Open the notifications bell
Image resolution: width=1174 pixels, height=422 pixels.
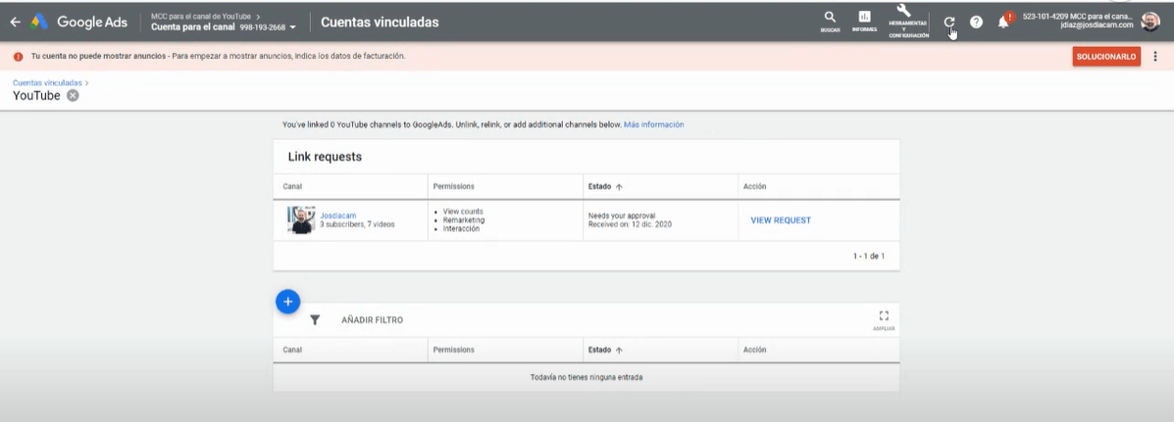(x=1003, y=22)
